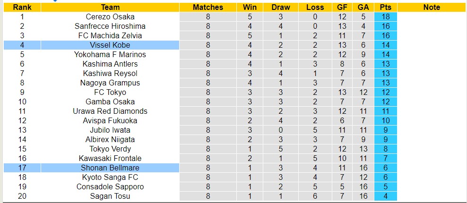Click the Urawa Red Diamonds team name
467x203 pixels.
(x=110, y=111)
